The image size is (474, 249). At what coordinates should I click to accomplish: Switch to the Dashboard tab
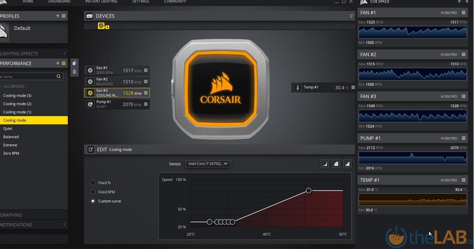point(59,1)
